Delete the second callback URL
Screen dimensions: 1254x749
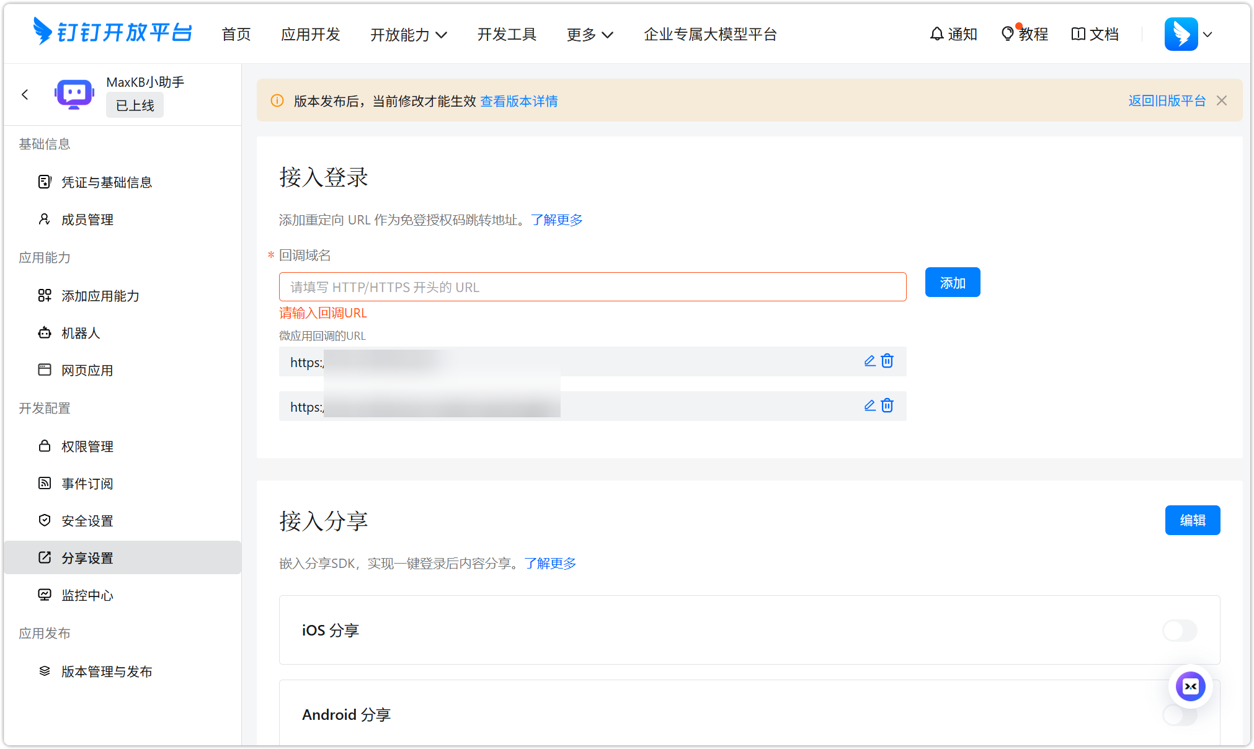[x=887, y=406]
